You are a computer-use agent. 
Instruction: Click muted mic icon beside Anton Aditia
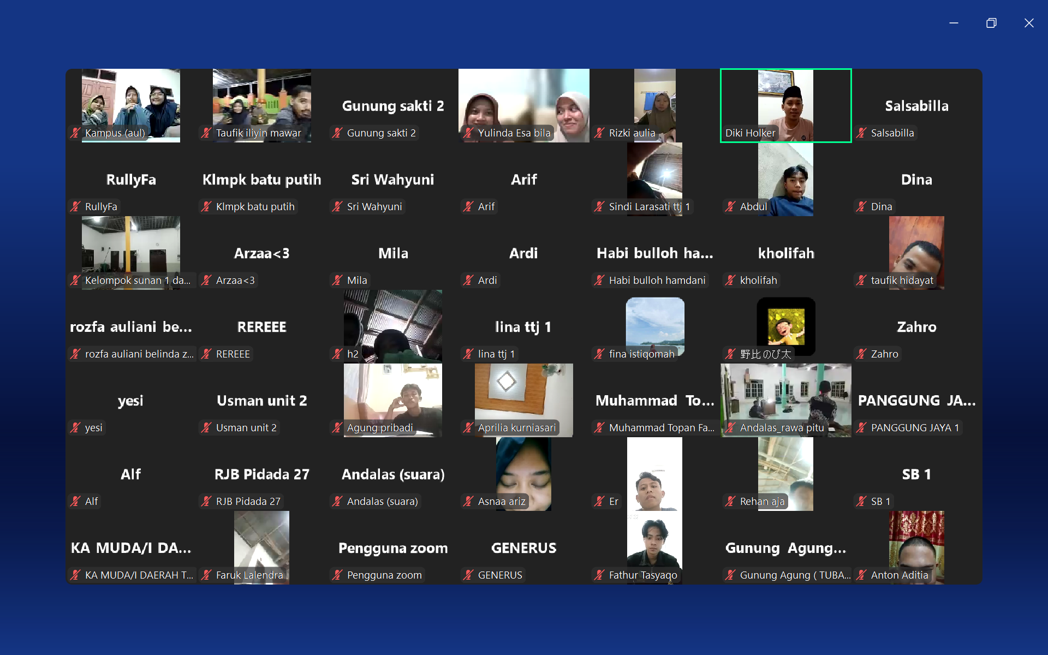point(861,575)
